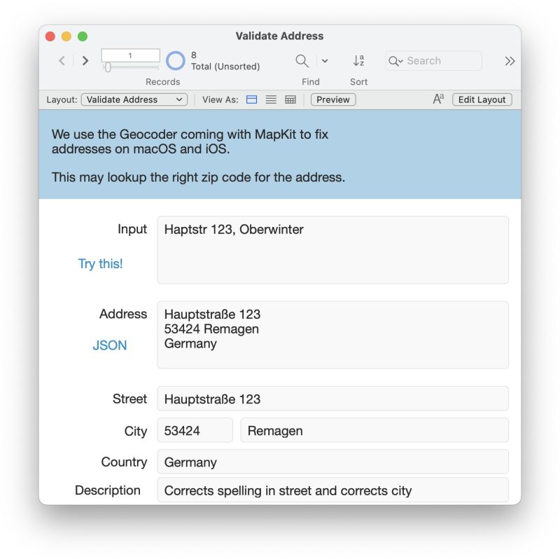Expand hidden toolbar items with double chevron
Screen dimensions: 560x559
510,61
